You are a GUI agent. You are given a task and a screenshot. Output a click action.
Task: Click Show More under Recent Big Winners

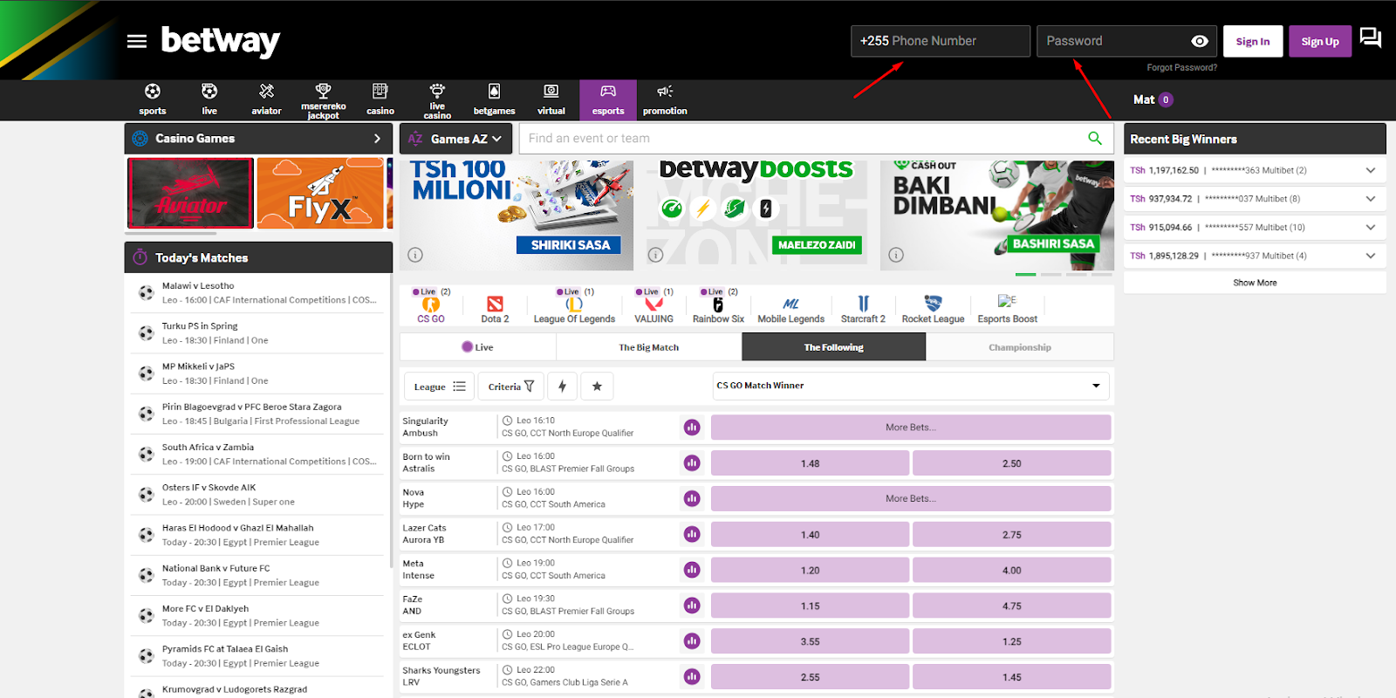coord(1255,283)
